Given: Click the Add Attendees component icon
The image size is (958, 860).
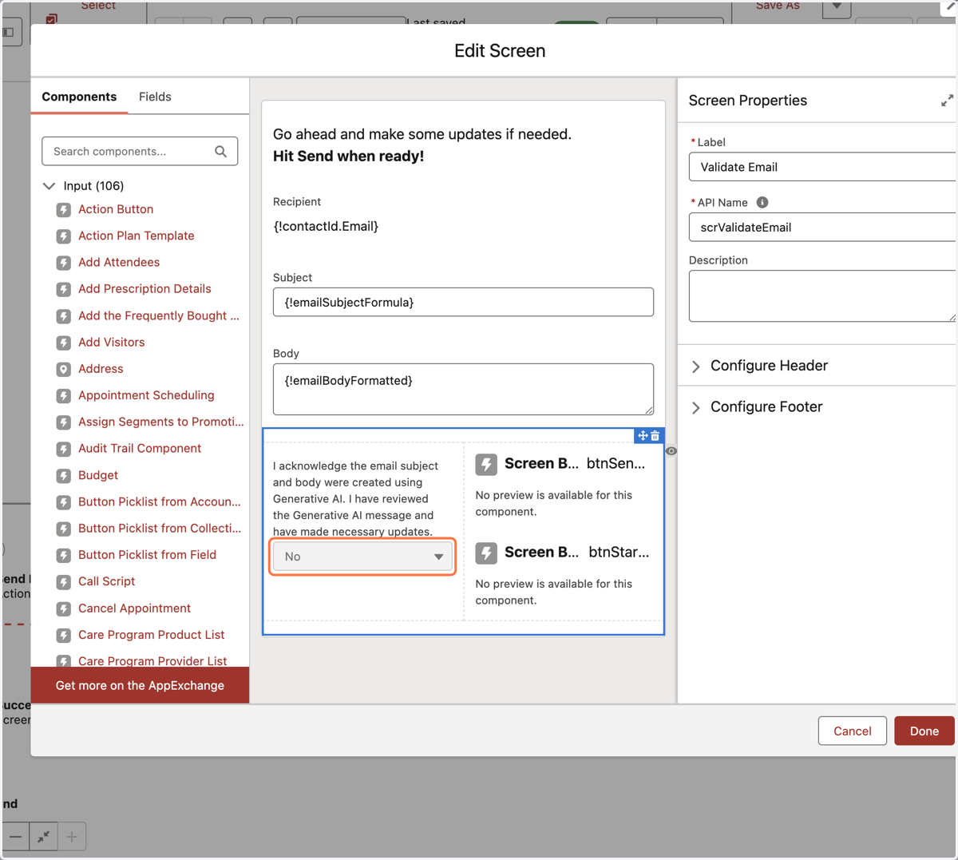Looking at the screenshot, I should click(x=64, y=263).
